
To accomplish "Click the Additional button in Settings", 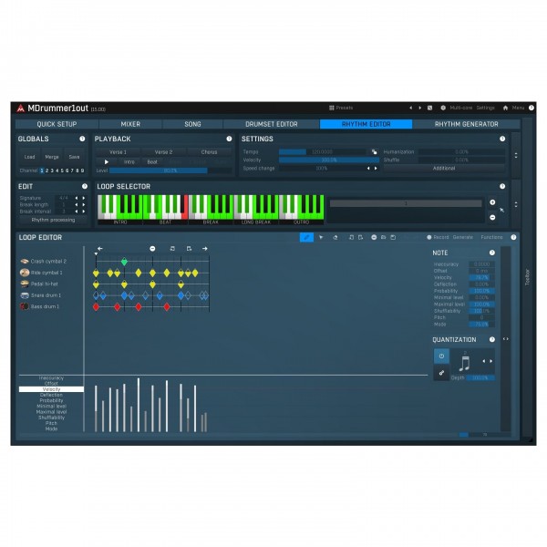I will coord(444,168).
